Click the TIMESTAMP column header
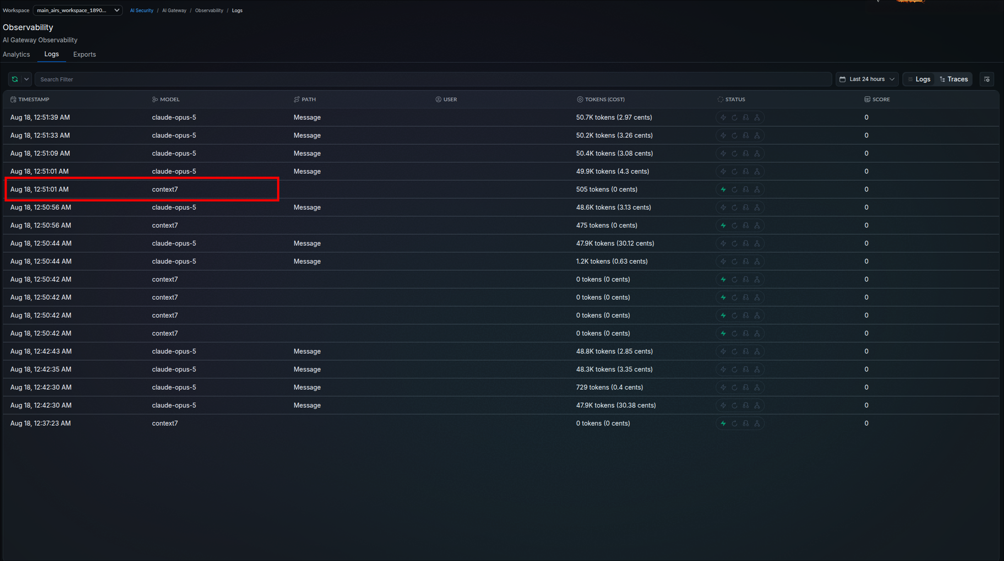Image resolution: width=1004 pixels, height=561 pixels. click(30, 99)
